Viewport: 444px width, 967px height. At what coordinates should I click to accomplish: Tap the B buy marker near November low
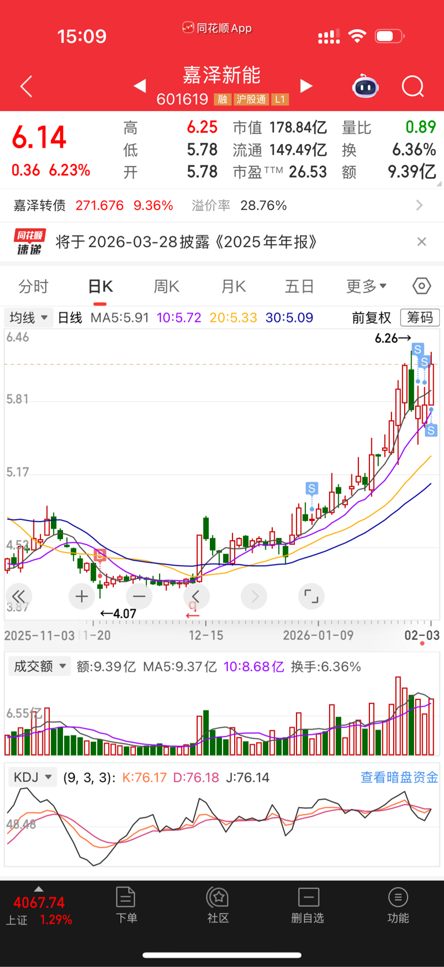coord(100,556)
